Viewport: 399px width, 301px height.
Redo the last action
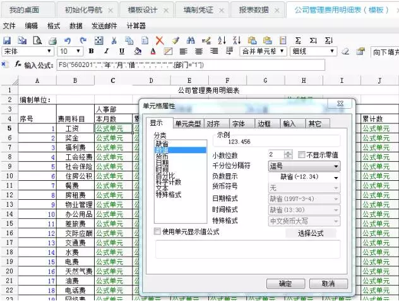pos(83,40)
